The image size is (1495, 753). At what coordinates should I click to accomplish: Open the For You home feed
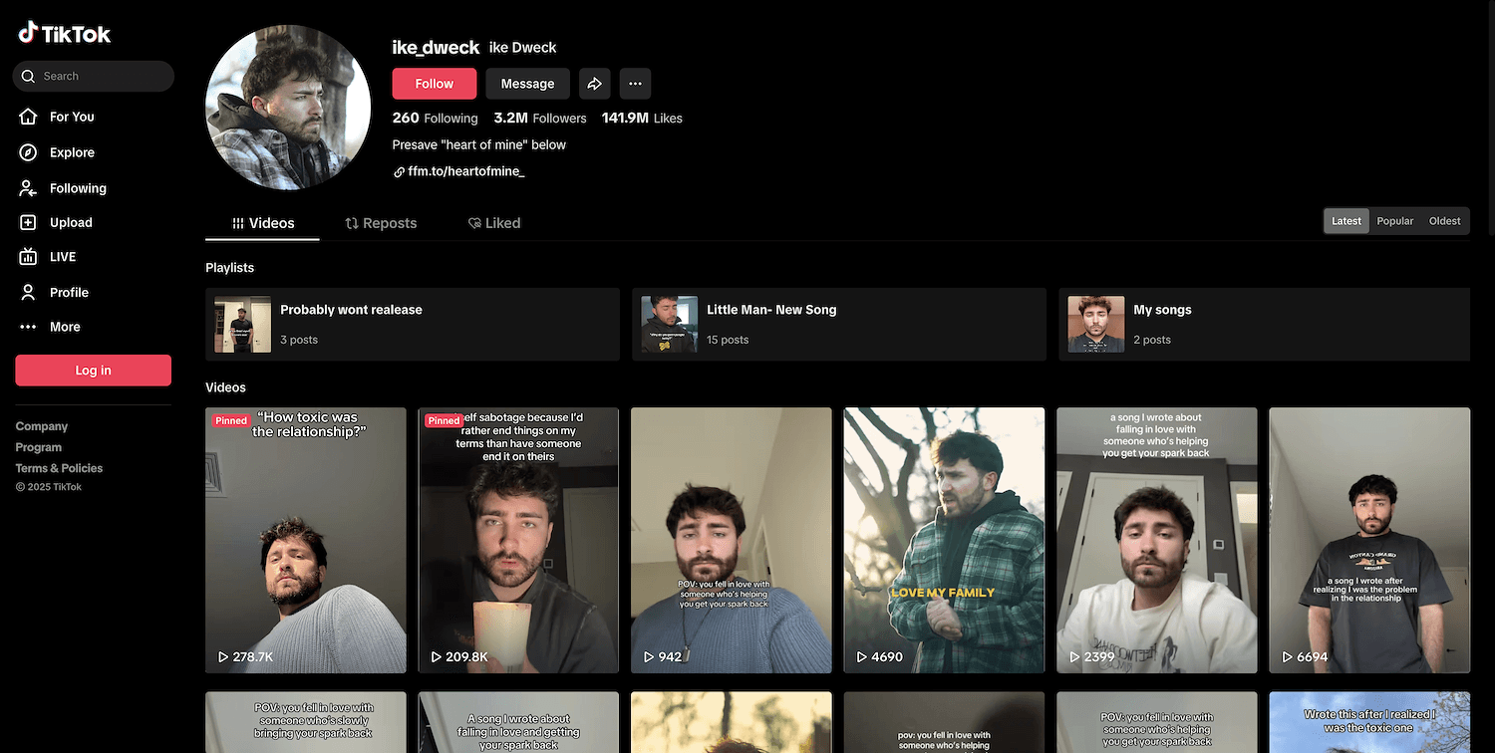click(71, 117)
